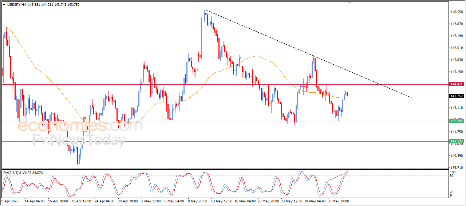
Task: Click 141.070 on the price axis
Action: coord(457,144)
